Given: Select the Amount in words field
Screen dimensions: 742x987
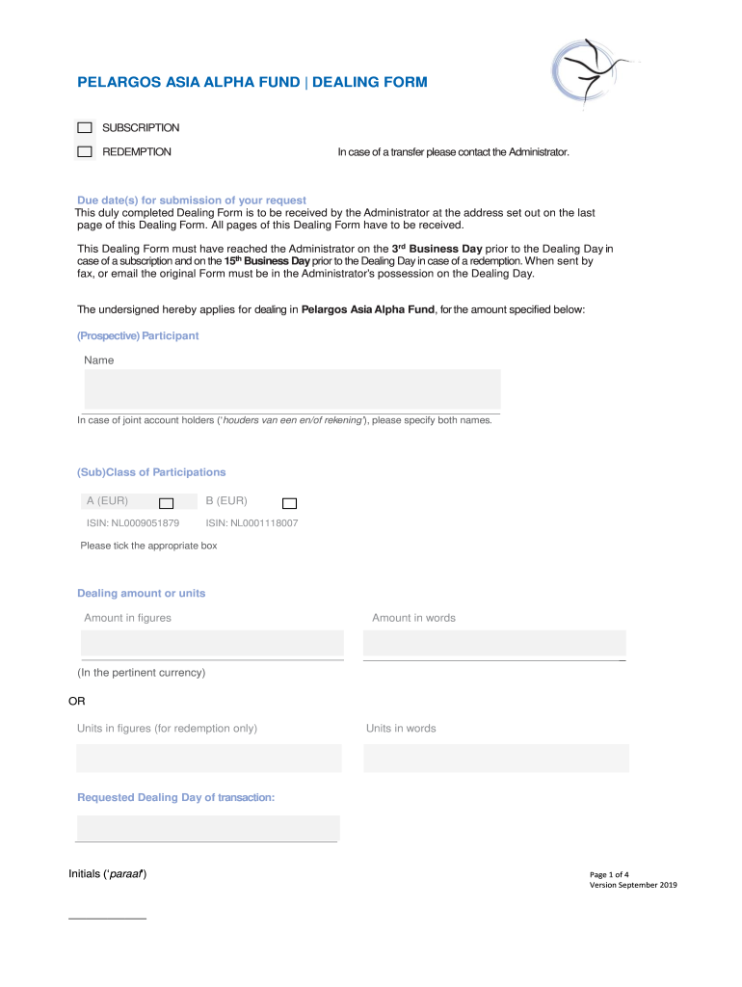Looking at the screenshot, I should (494, 643).
